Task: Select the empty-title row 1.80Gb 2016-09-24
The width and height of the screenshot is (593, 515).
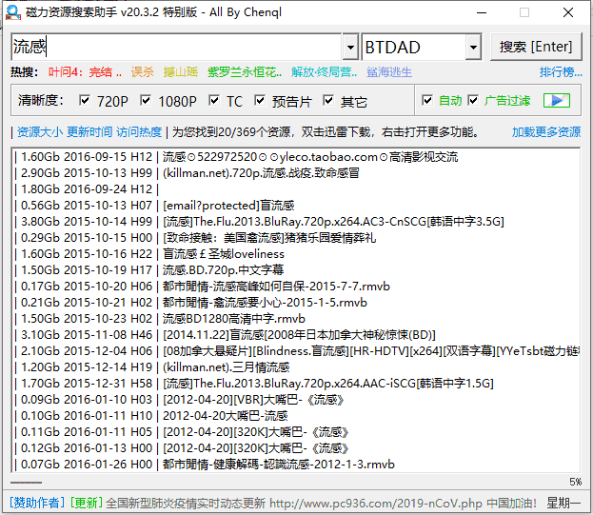Action: (296, 189)
